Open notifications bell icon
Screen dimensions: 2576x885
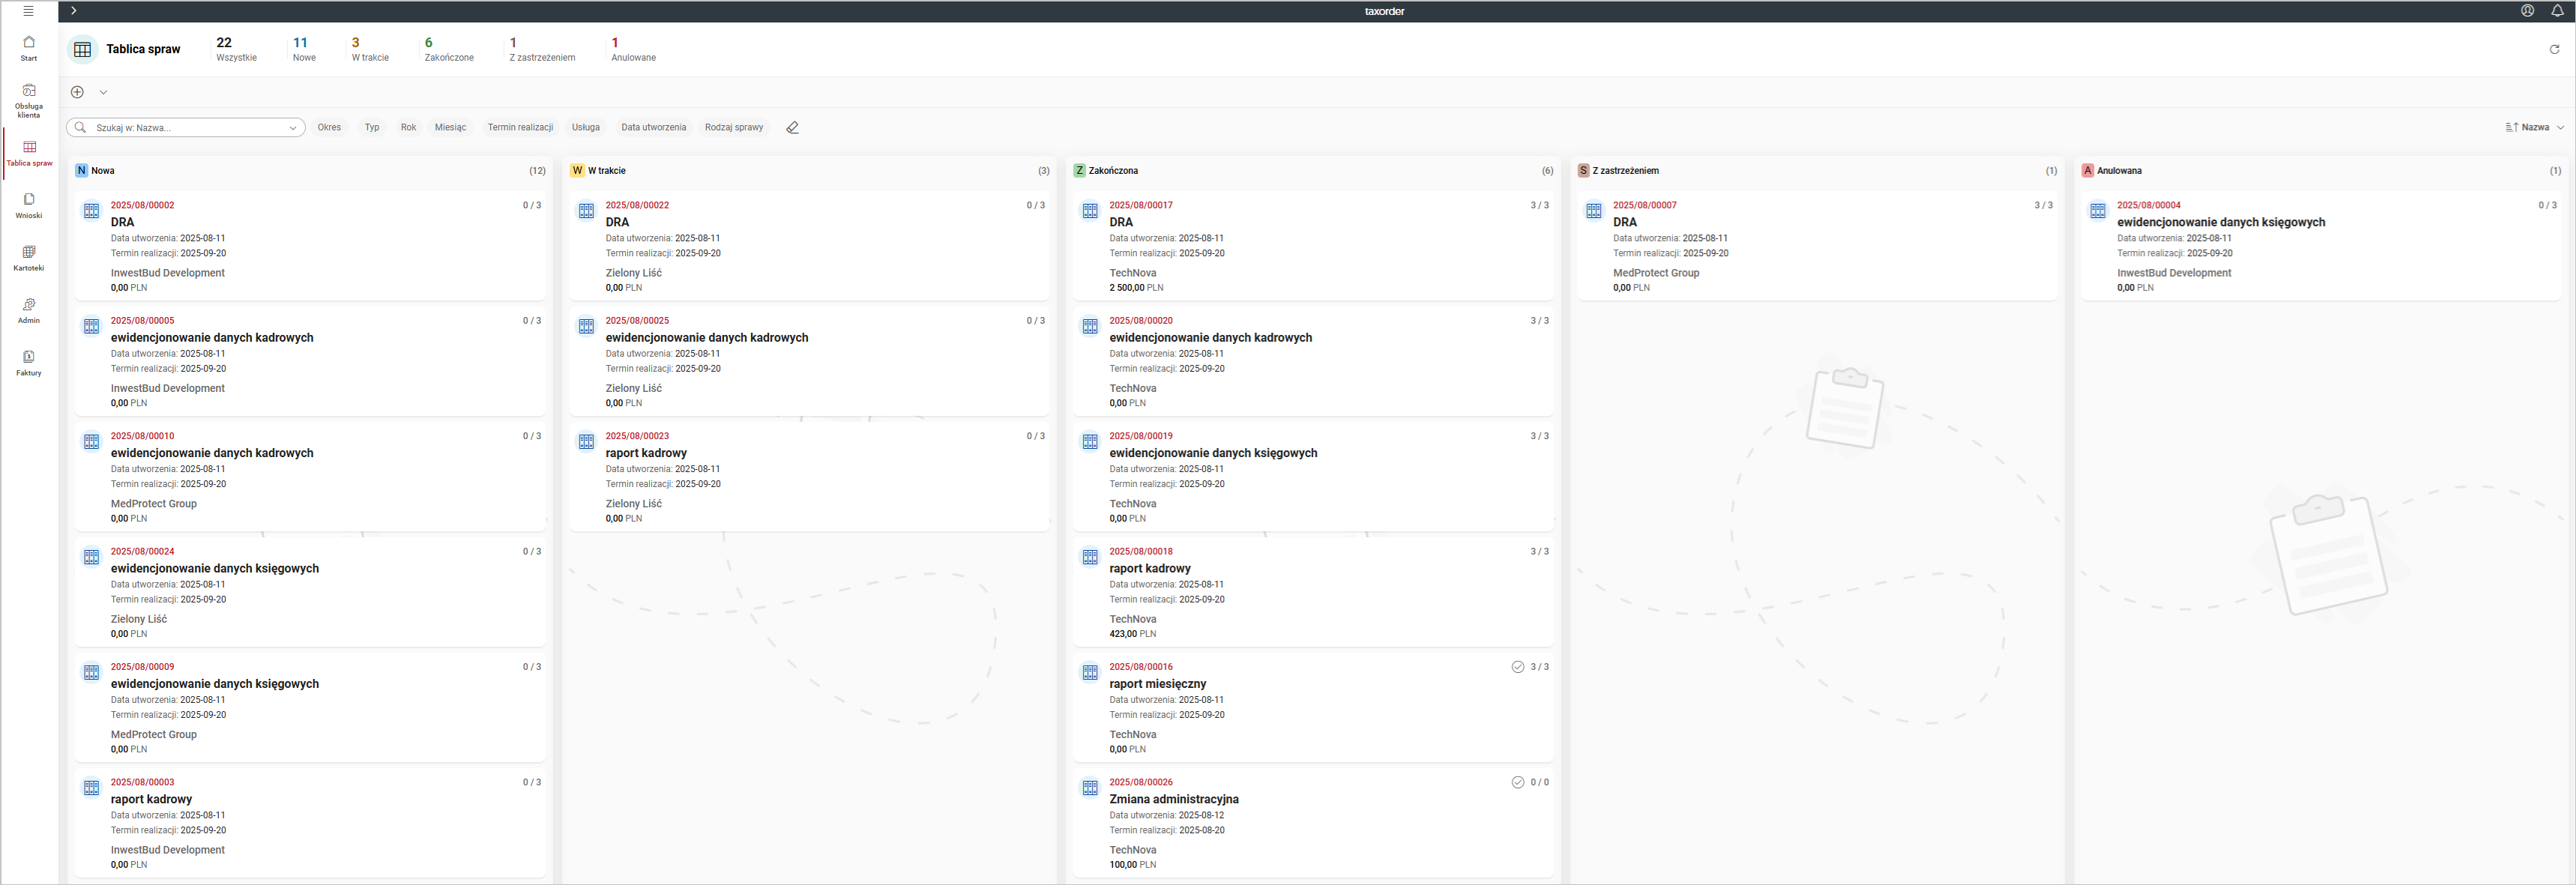pos(2557,11)
